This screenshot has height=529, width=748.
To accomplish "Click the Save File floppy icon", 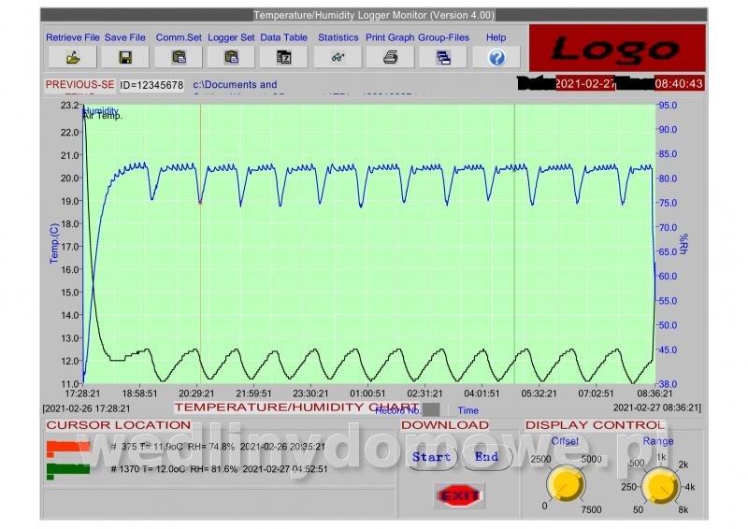I will [125, 58].
